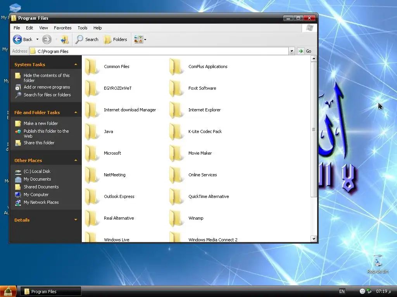
Task: Open the Help menu
Action: tap(97, 28)
